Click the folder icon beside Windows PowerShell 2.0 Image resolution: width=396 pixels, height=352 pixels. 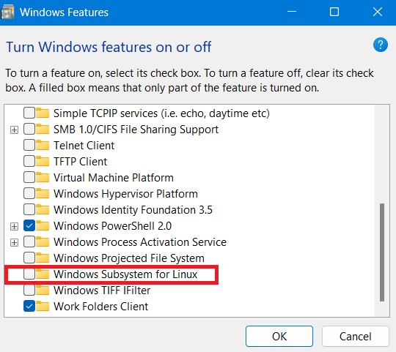click(43, 226)
